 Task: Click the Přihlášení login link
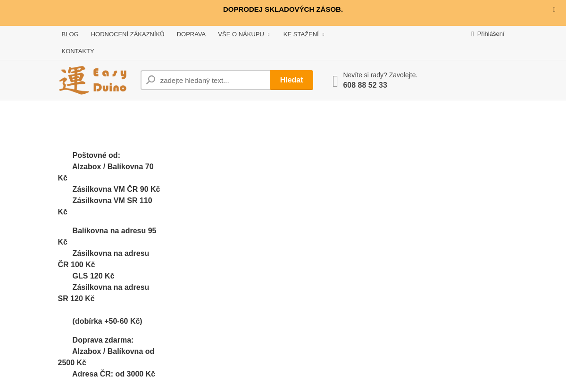(491, 34)
